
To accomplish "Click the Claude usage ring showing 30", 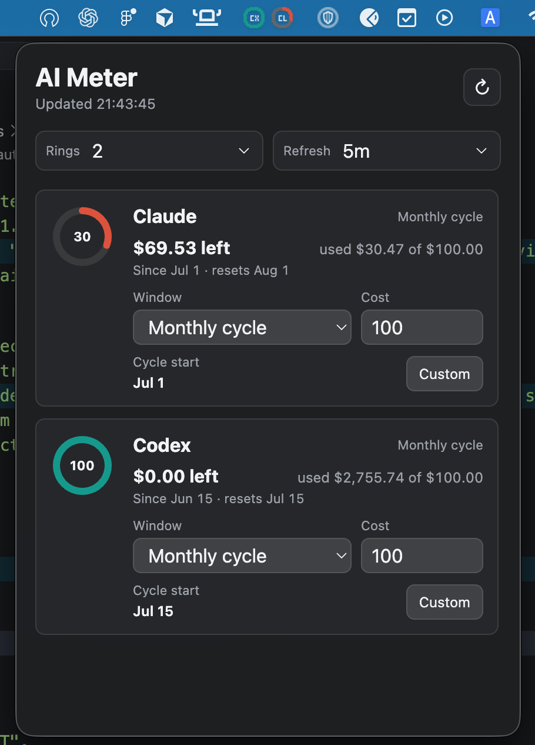I will point(82,237).
